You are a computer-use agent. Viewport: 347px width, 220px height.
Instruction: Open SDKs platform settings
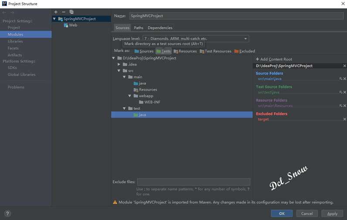(x=12, y=68)
